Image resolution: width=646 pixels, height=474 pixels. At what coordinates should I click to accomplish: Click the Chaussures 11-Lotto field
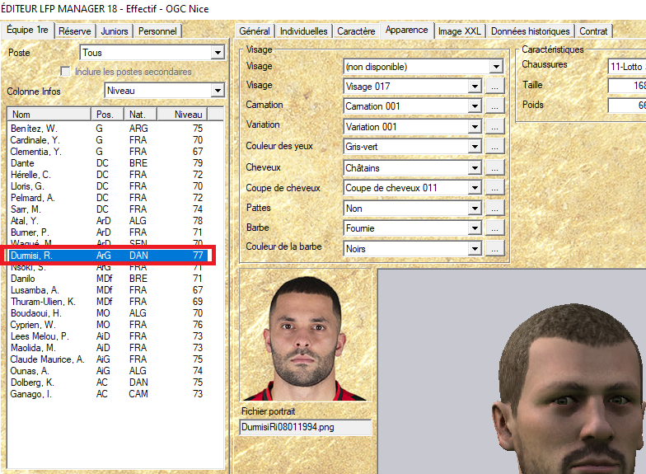click(626, 67)
